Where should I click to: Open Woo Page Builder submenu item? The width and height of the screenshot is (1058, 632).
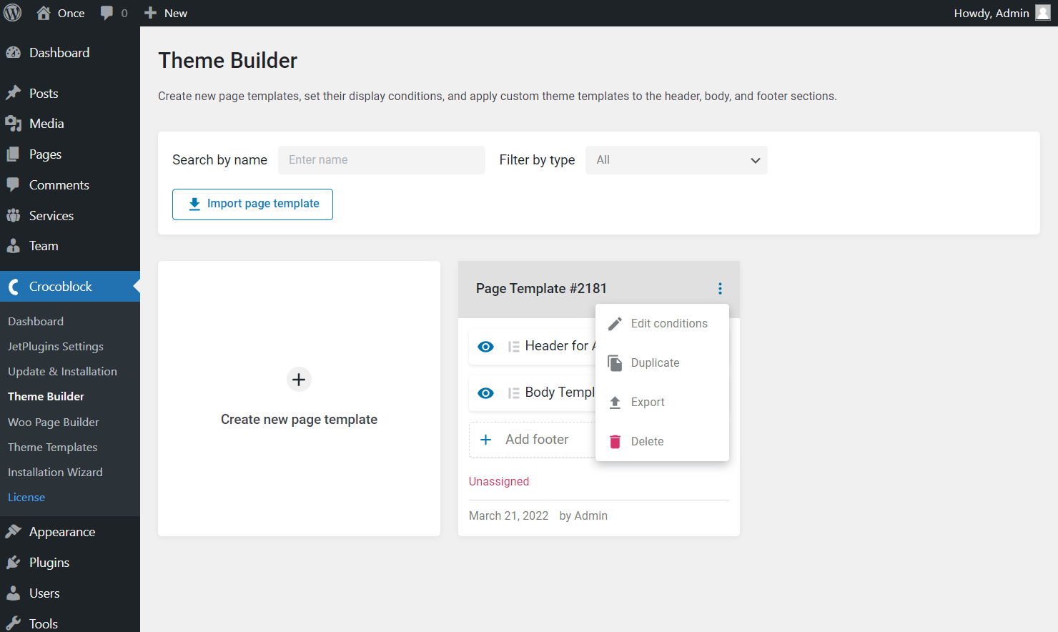(54, 422)
